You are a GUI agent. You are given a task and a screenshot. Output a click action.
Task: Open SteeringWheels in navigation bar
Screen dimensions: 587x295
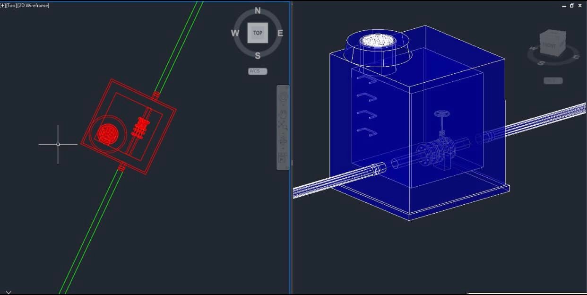283,97
